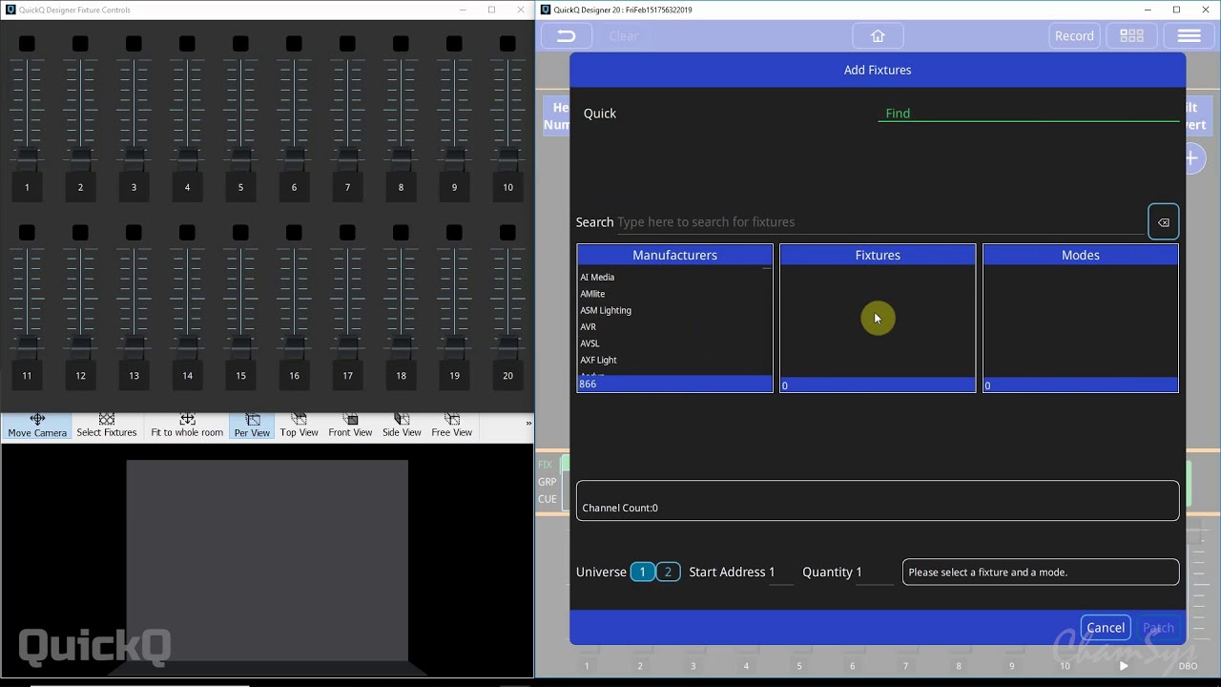Click the DBO button
Image resolution: width=1221 pixels, height=687 pixels.
click(x=1188, y=666)
